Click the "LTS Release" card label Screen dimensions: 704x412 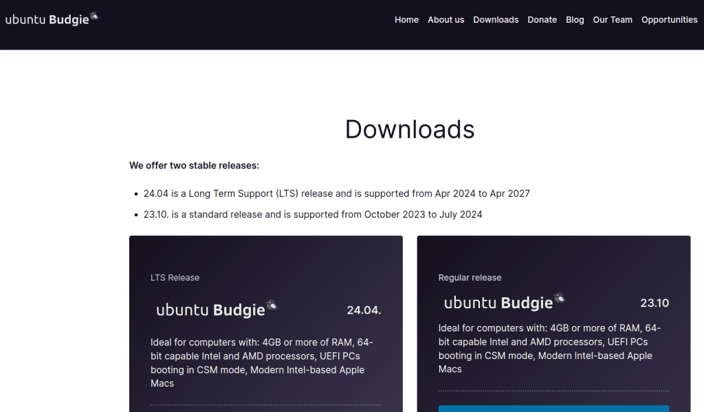175,278
